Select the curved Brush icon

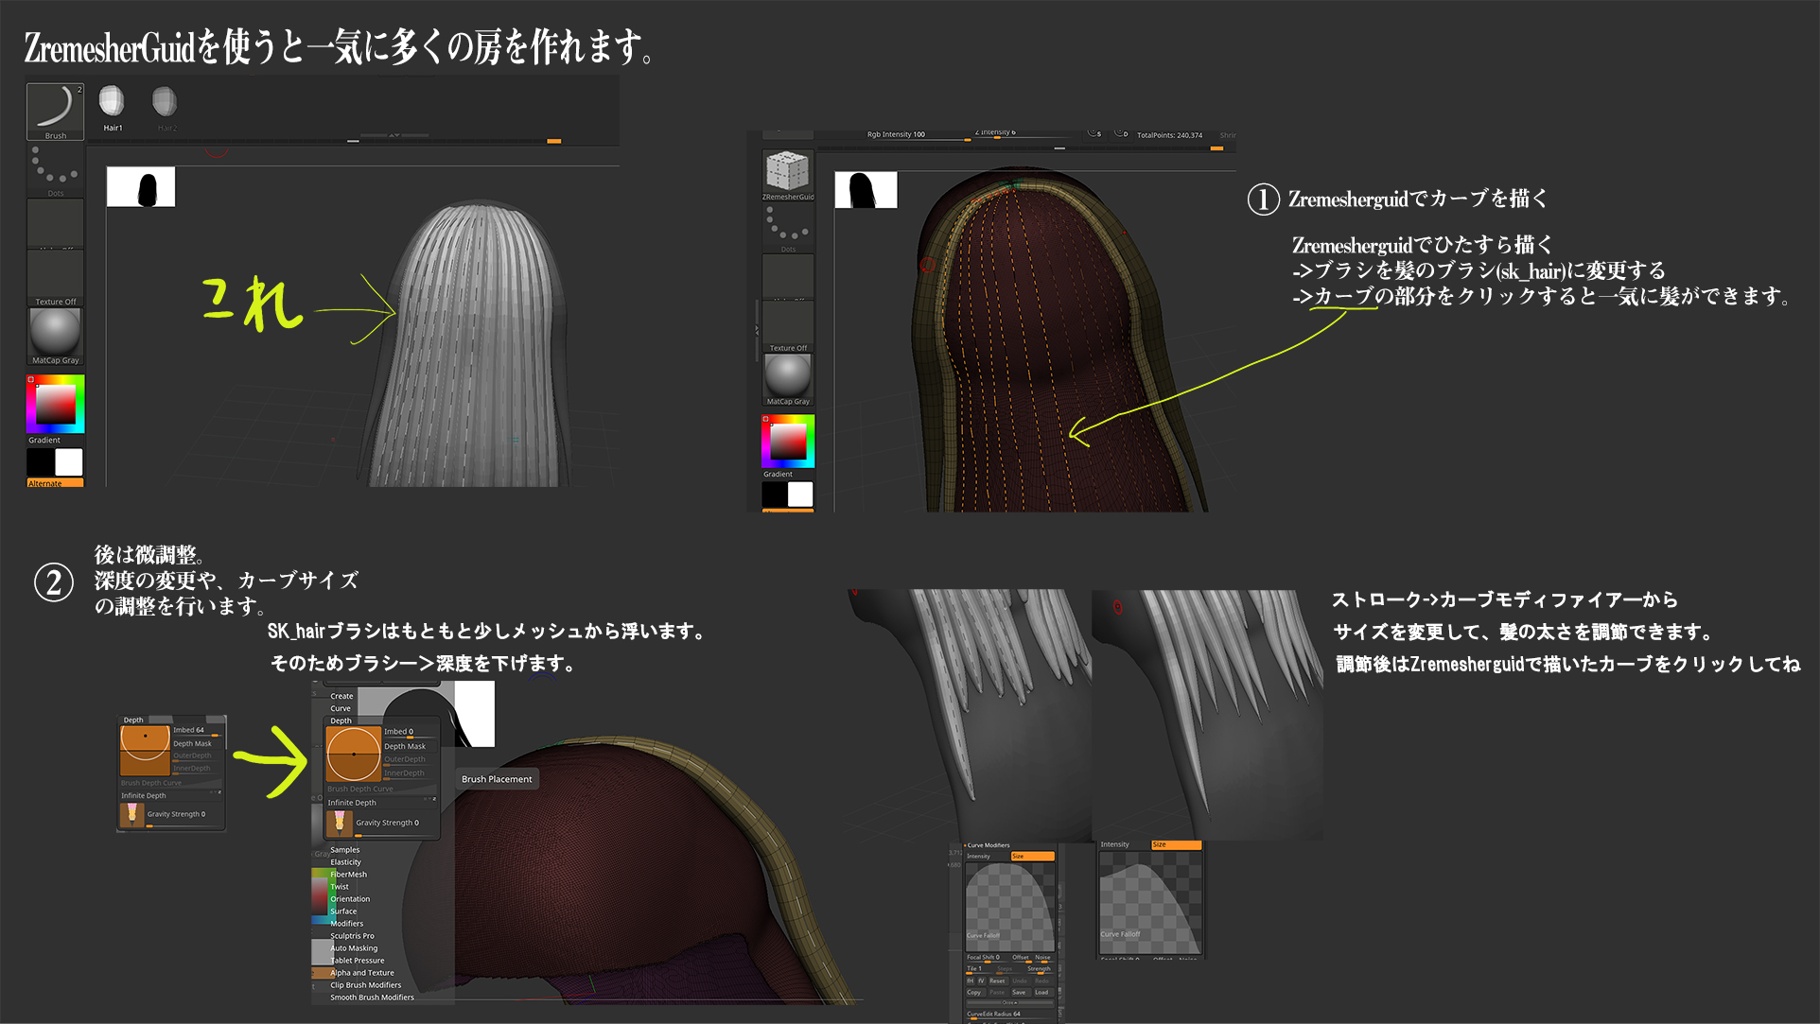click(55, 108)
